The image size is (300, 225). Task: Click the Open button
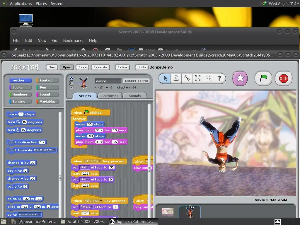(67, 67)
